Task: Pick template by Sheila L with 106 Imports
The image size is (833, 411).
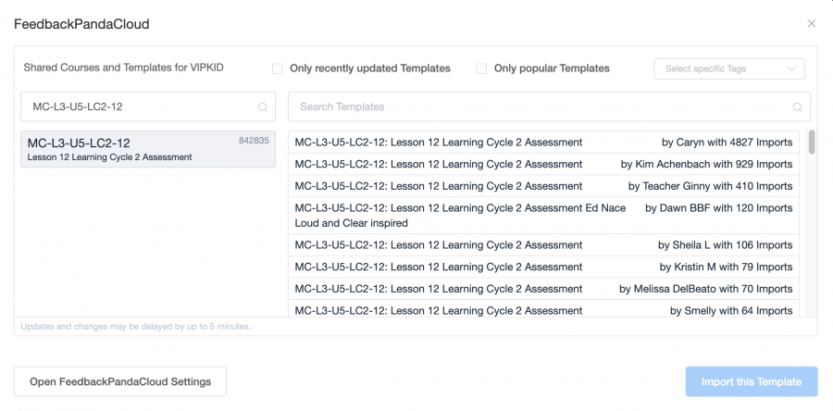Action: tap(543, 244)
